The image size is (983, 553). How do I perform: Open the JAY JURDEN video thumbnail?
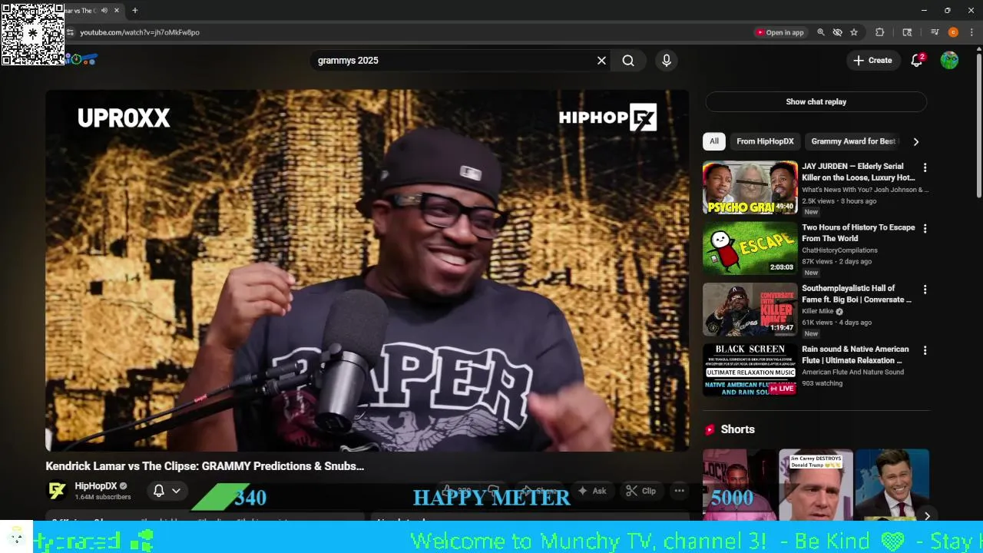[750, 187]
